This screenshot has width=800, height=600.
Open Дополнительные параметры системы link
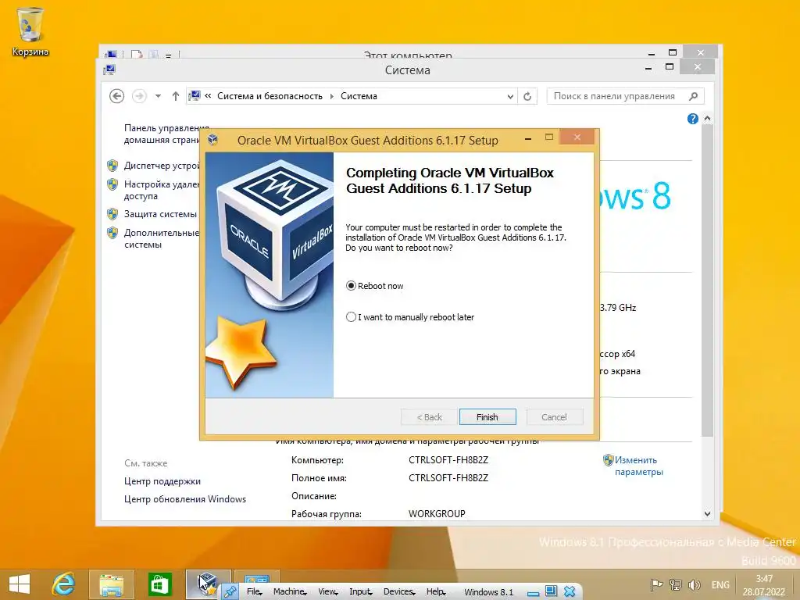tap(161, 238)
